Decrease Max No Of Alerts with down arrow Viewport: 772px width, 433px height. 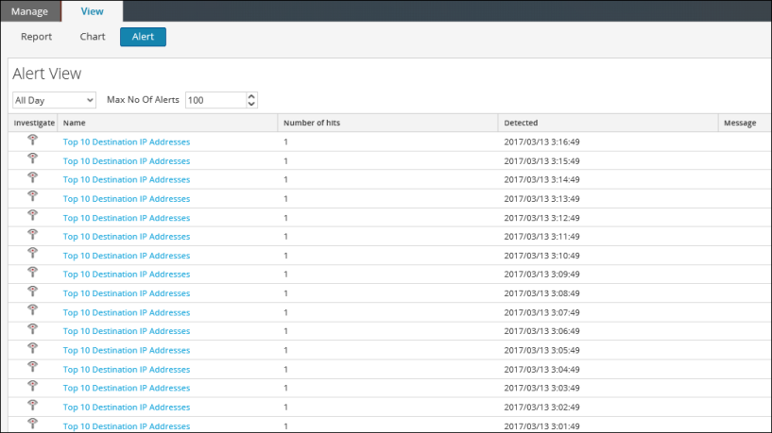250,104
